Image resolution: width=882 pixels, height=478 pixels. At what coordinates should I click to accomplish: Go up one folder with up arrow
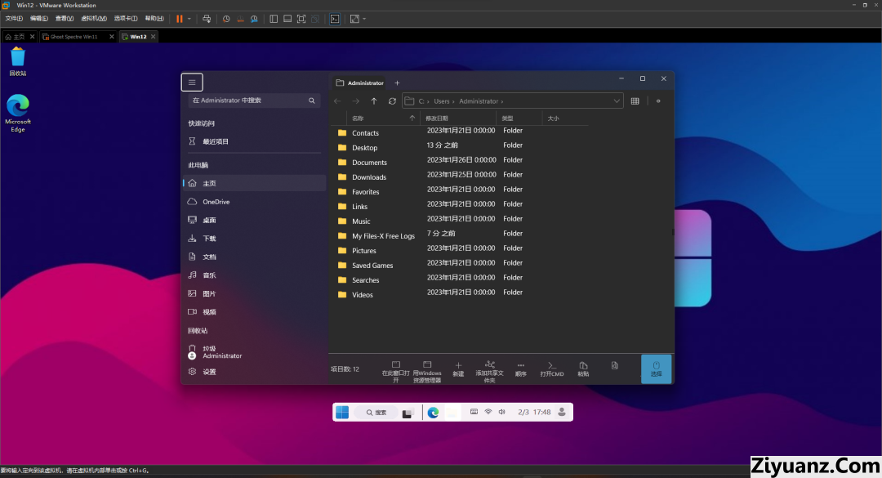tap(374, 101)
